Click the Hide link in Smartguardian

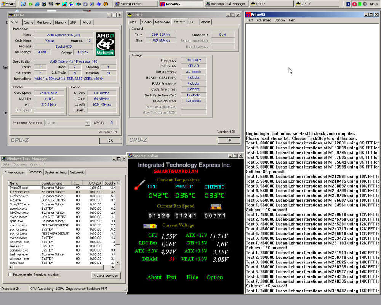point(192,277)
